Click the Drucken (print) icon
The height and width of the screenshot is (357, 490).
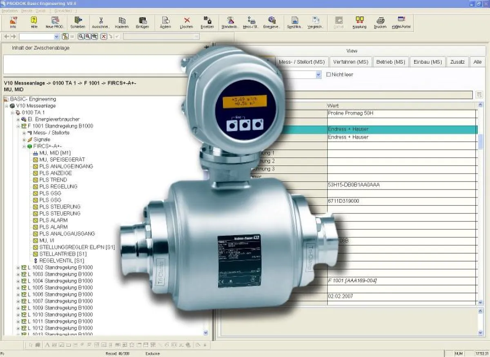(x=381, y=20)
